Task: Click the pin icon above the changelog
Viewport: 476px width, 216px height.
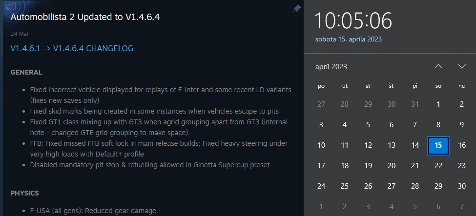Action: pyautogui.click(x=296, y=9)
